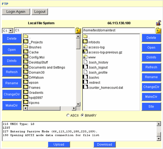Click the remote DirInfo button

[x=151, y=57]
